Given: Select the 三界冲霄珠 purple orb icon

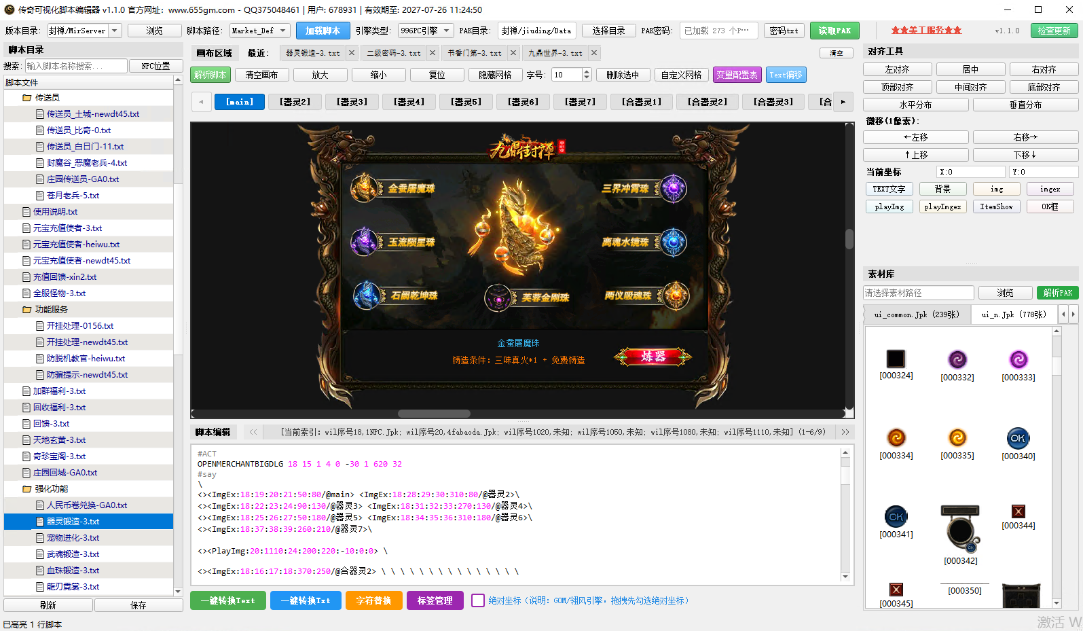Looking at the screenshot, I should click(673, 188).
